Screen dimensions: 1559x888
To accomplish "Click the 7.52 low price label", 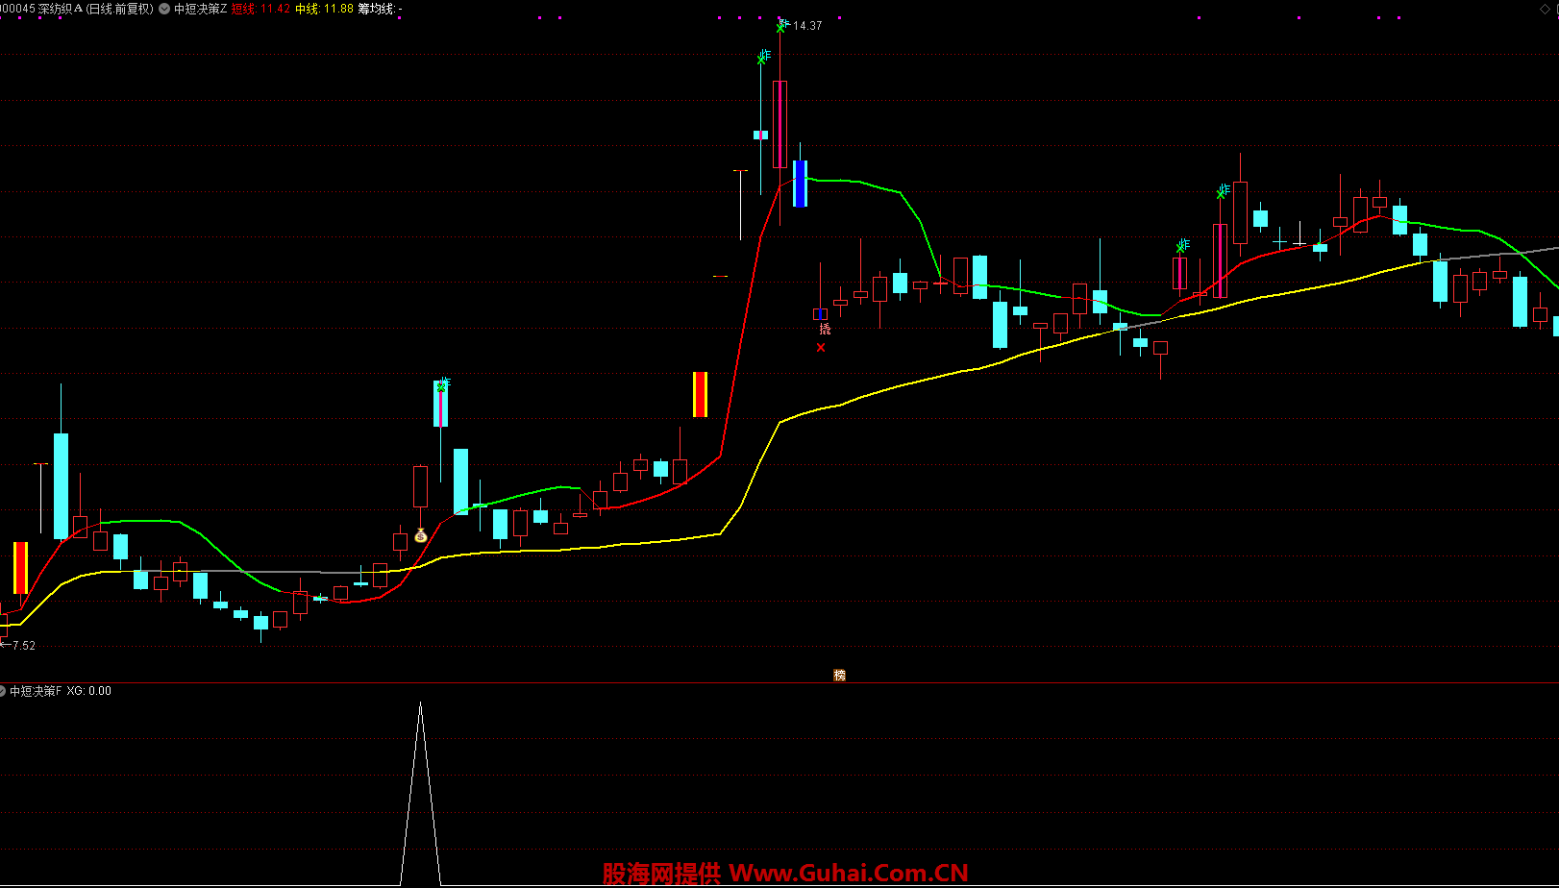I will click(23, 646).
